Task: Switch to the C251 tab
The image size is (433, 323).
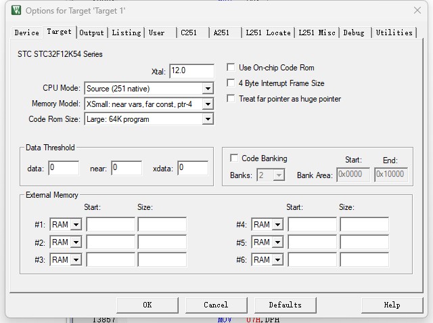Action: 193,33
